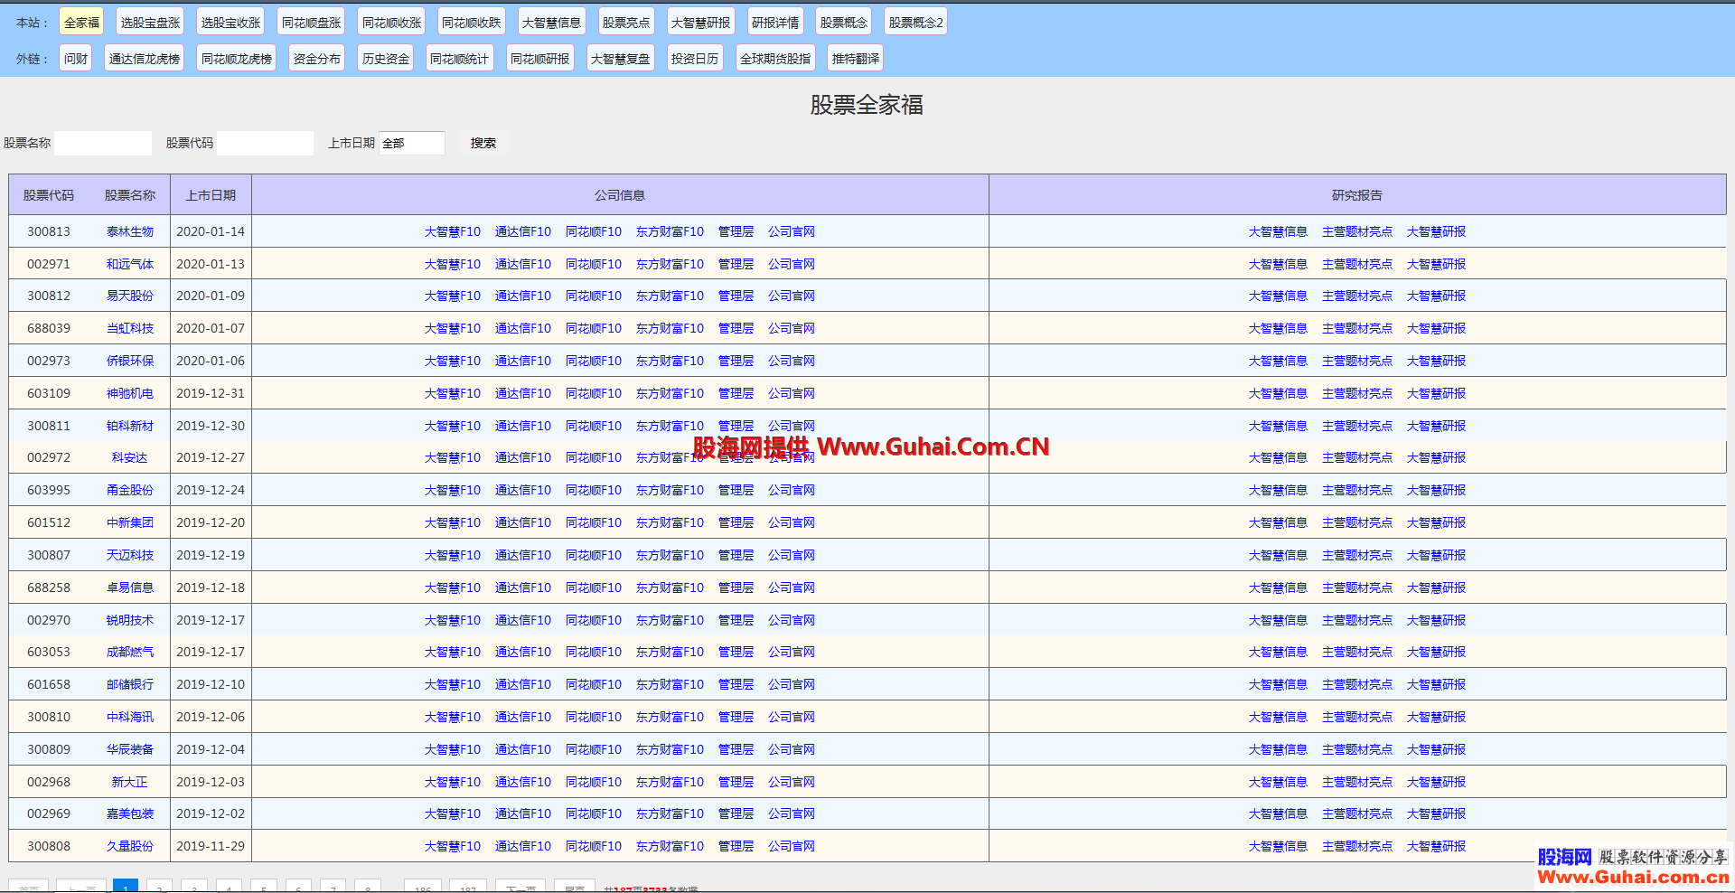Open 通达信F10 for 天迈科技 row
The height and width of the screenshot is (893, 1735).
pyautogui.click(x=523, y=555)
